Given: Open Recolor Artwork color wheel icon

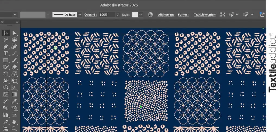Looking at the screenshot, I should point(150,15).
